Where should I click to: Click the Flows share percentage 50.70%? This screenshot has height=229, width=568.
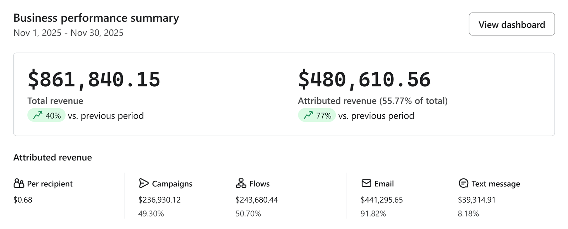248,214
